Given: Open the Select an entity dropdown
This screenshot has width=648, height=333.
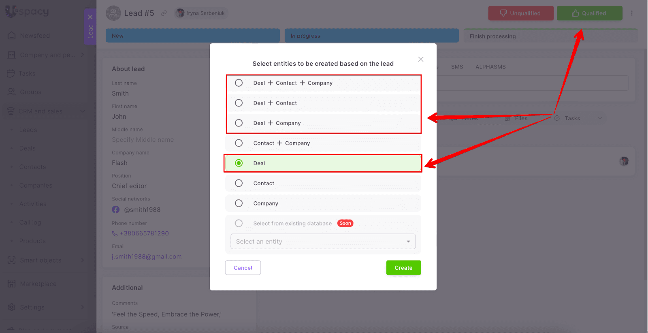Looking at the screenshot, I should [323, 241].
